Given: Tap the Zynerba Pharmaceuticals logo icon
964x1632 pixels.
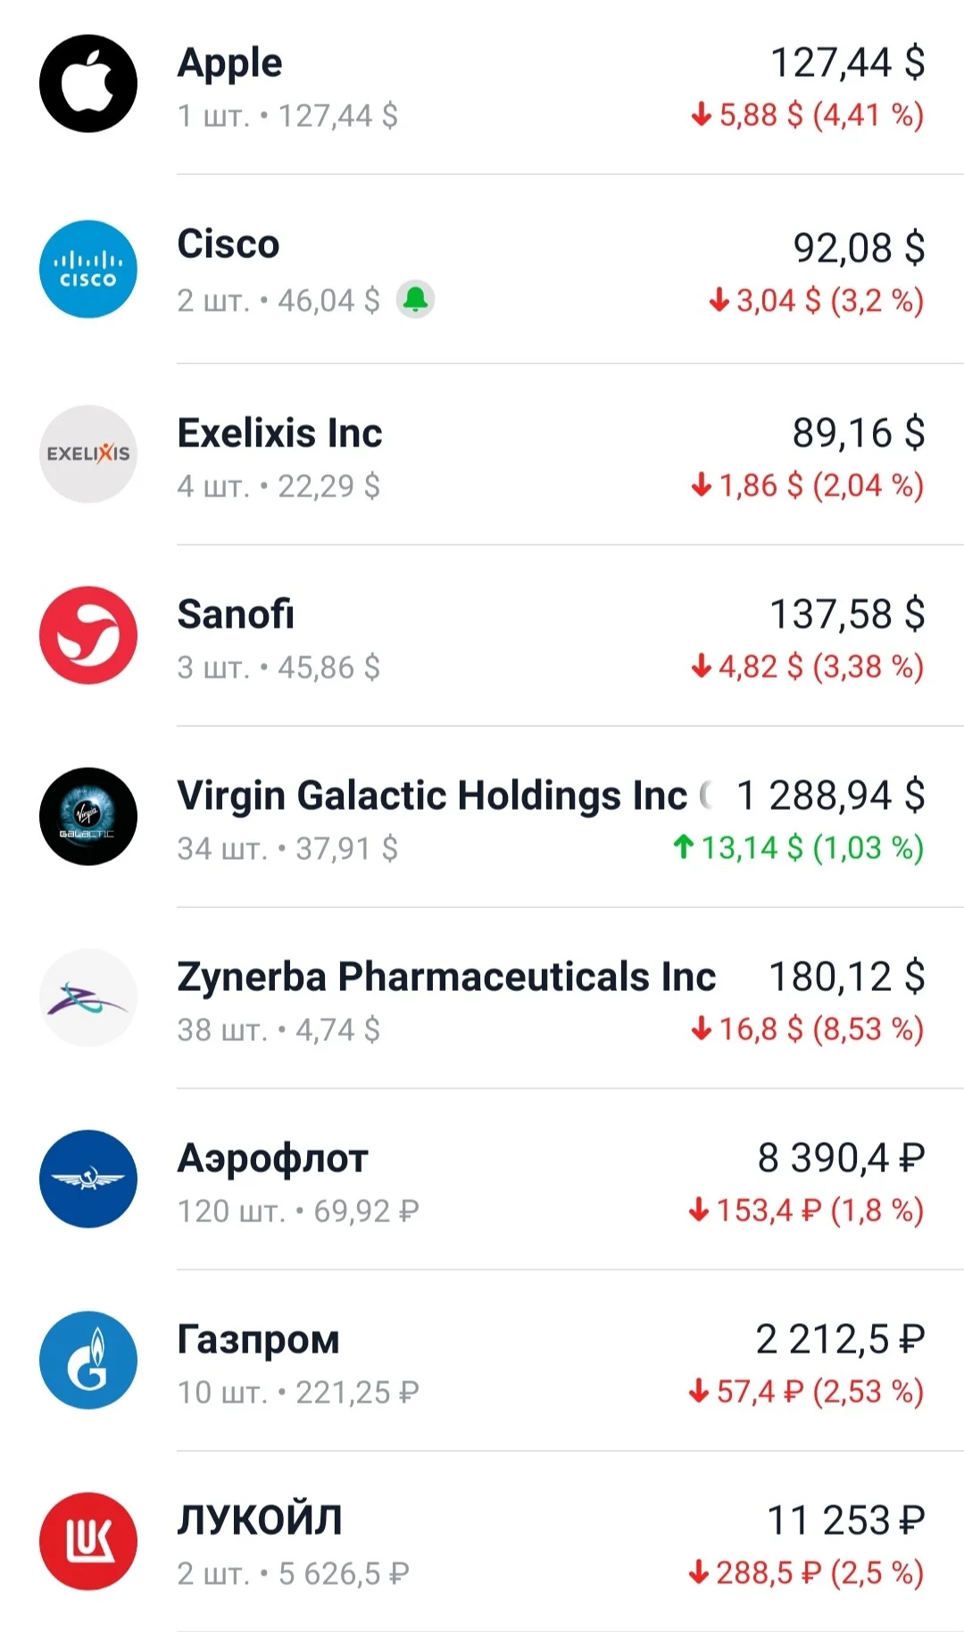Looking at the screenshot, I should (88, 997).
